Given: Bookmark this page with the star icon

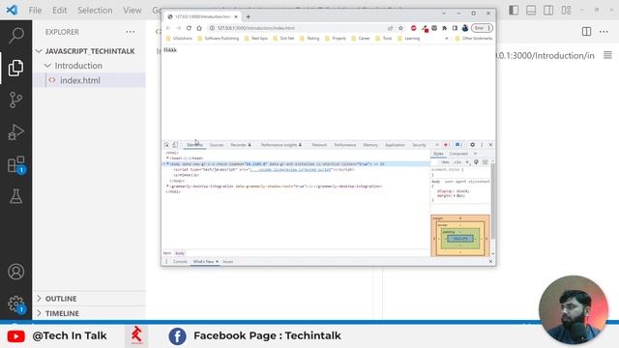Looking at the screenshot, I should click(400, 28).
